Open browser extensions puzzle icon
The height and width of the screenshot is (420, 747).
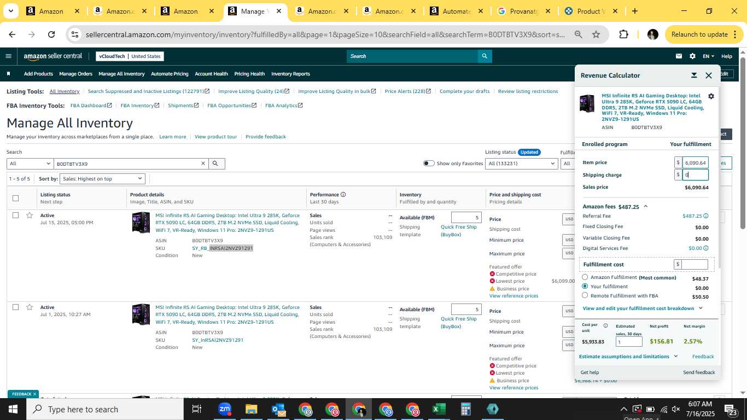pyautogui.click(x=624, y=34)
